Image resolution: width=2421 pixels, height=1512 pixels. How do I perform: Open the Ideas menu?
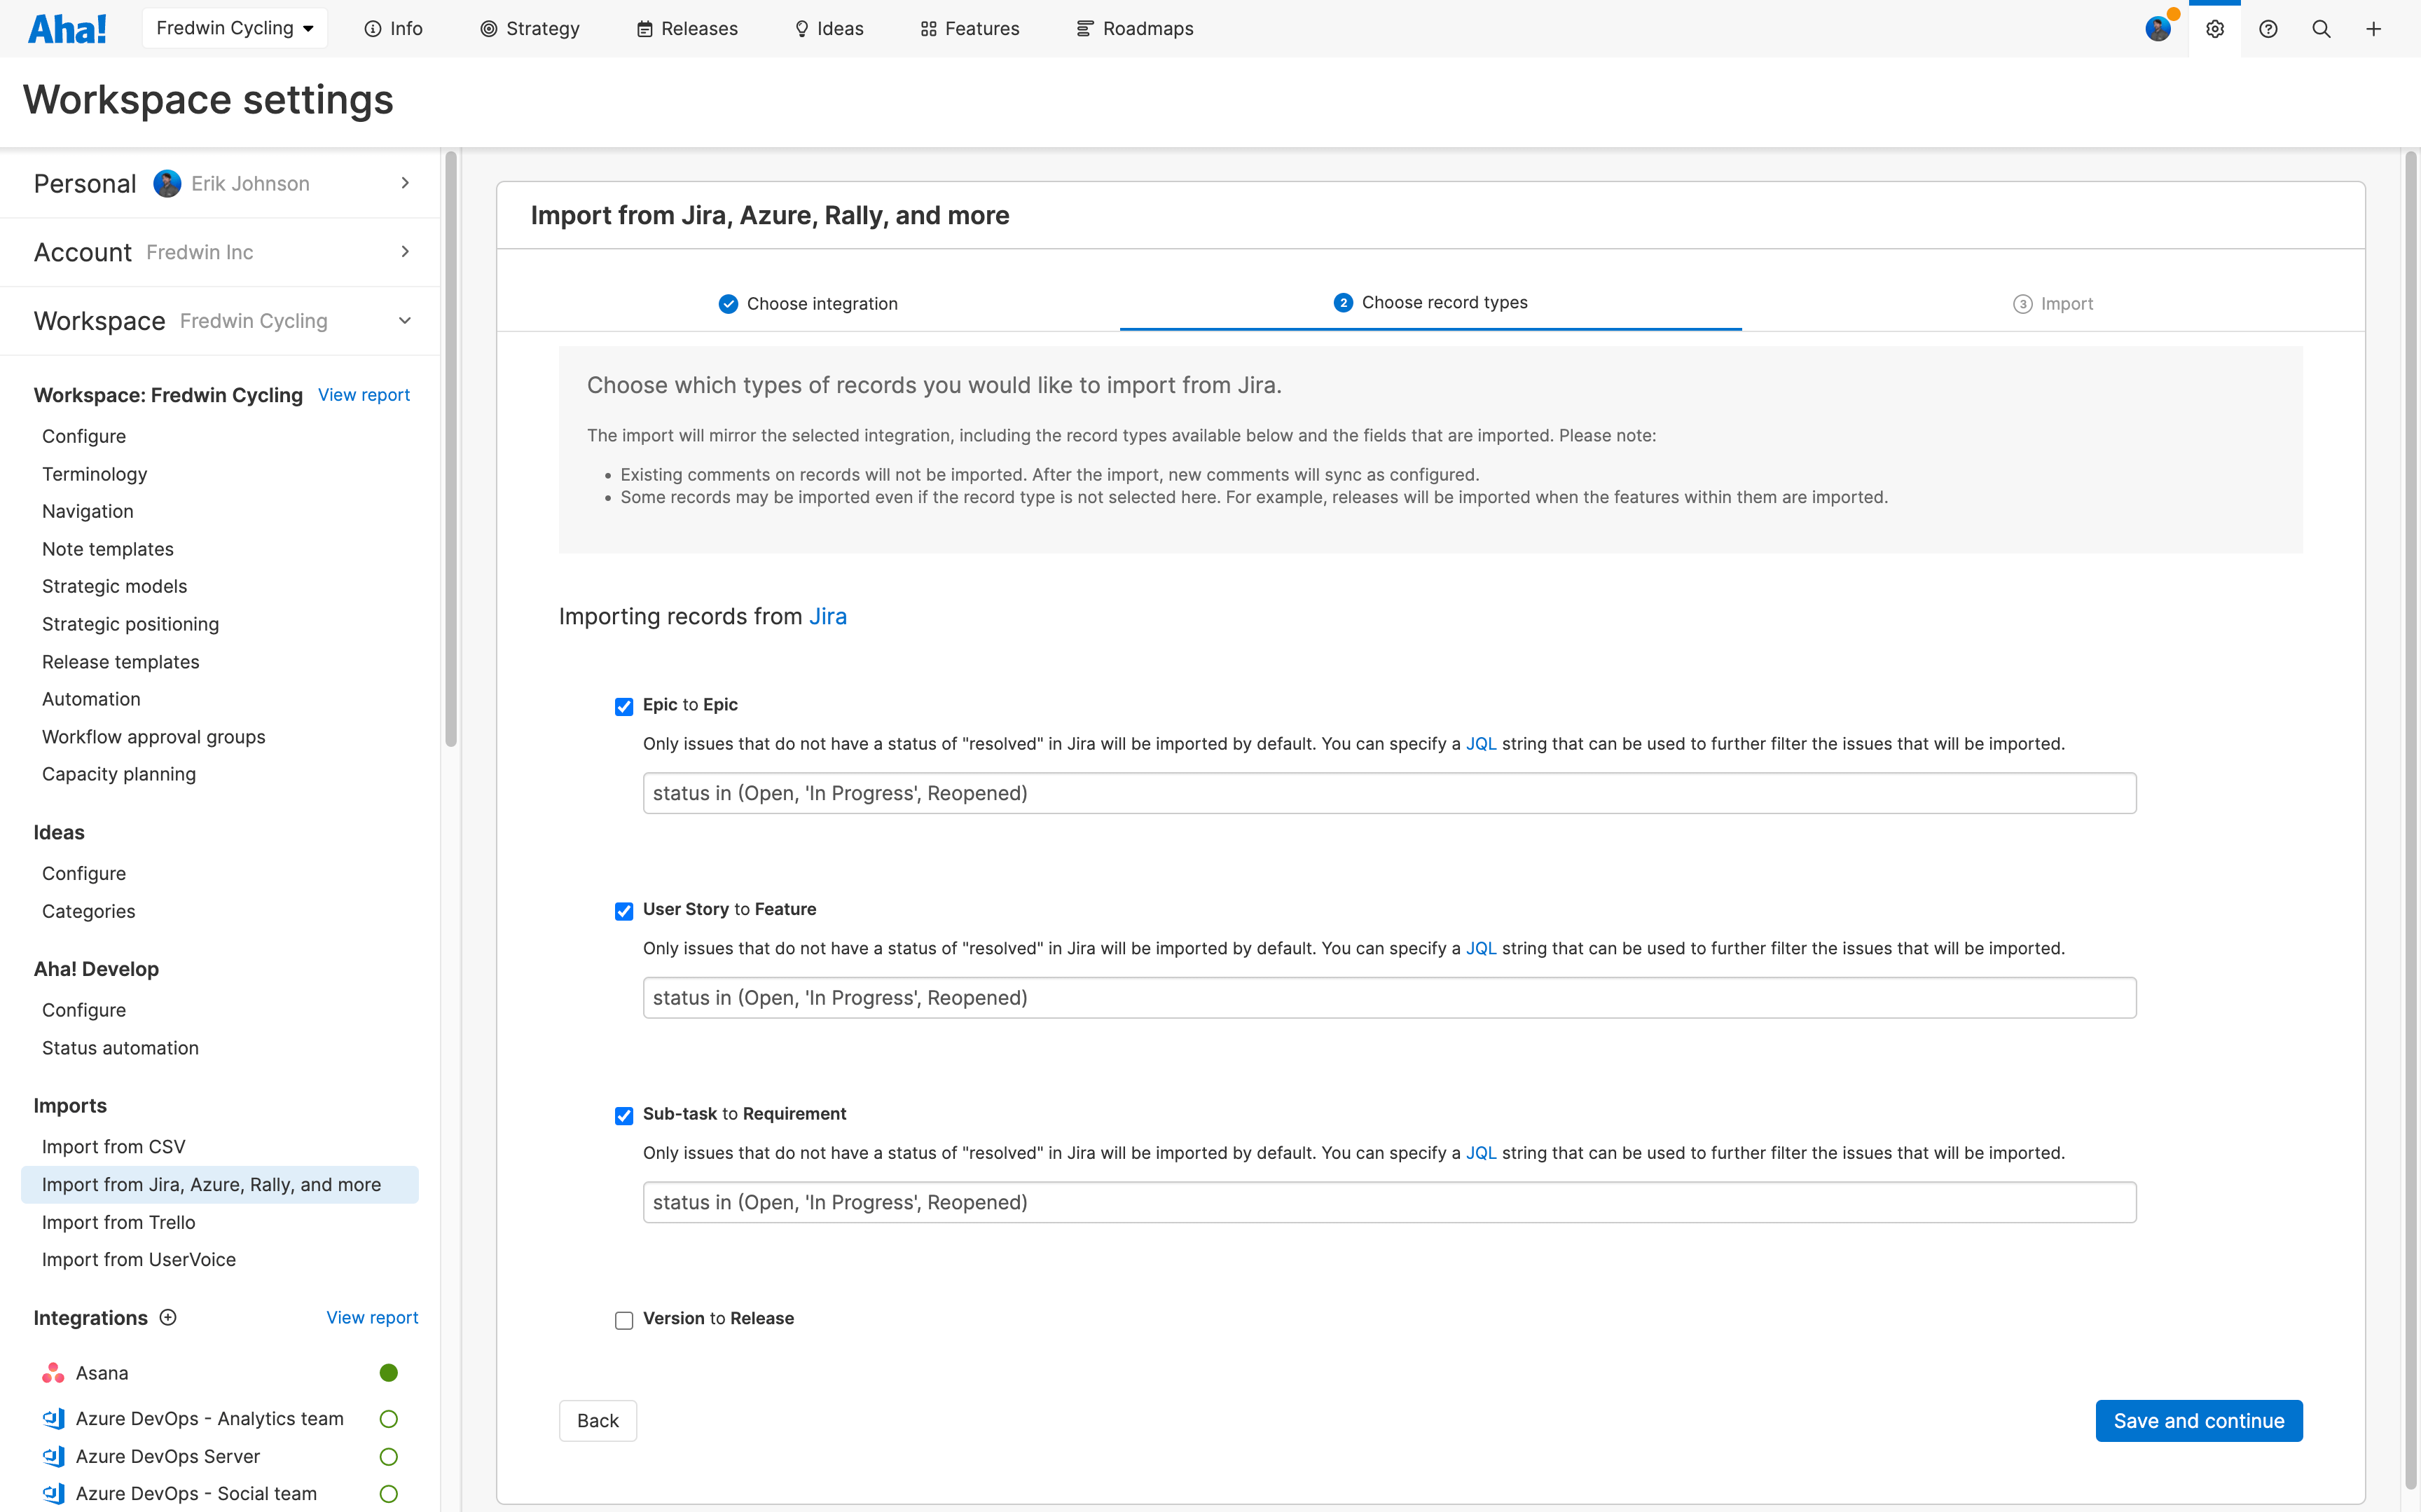click(x=829, y=29)
